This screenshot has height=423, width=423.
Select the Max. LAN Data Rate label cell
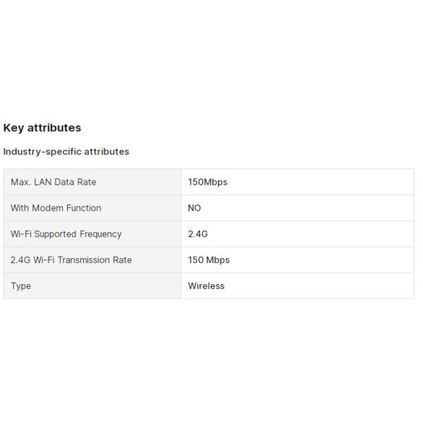coord(54,182)
